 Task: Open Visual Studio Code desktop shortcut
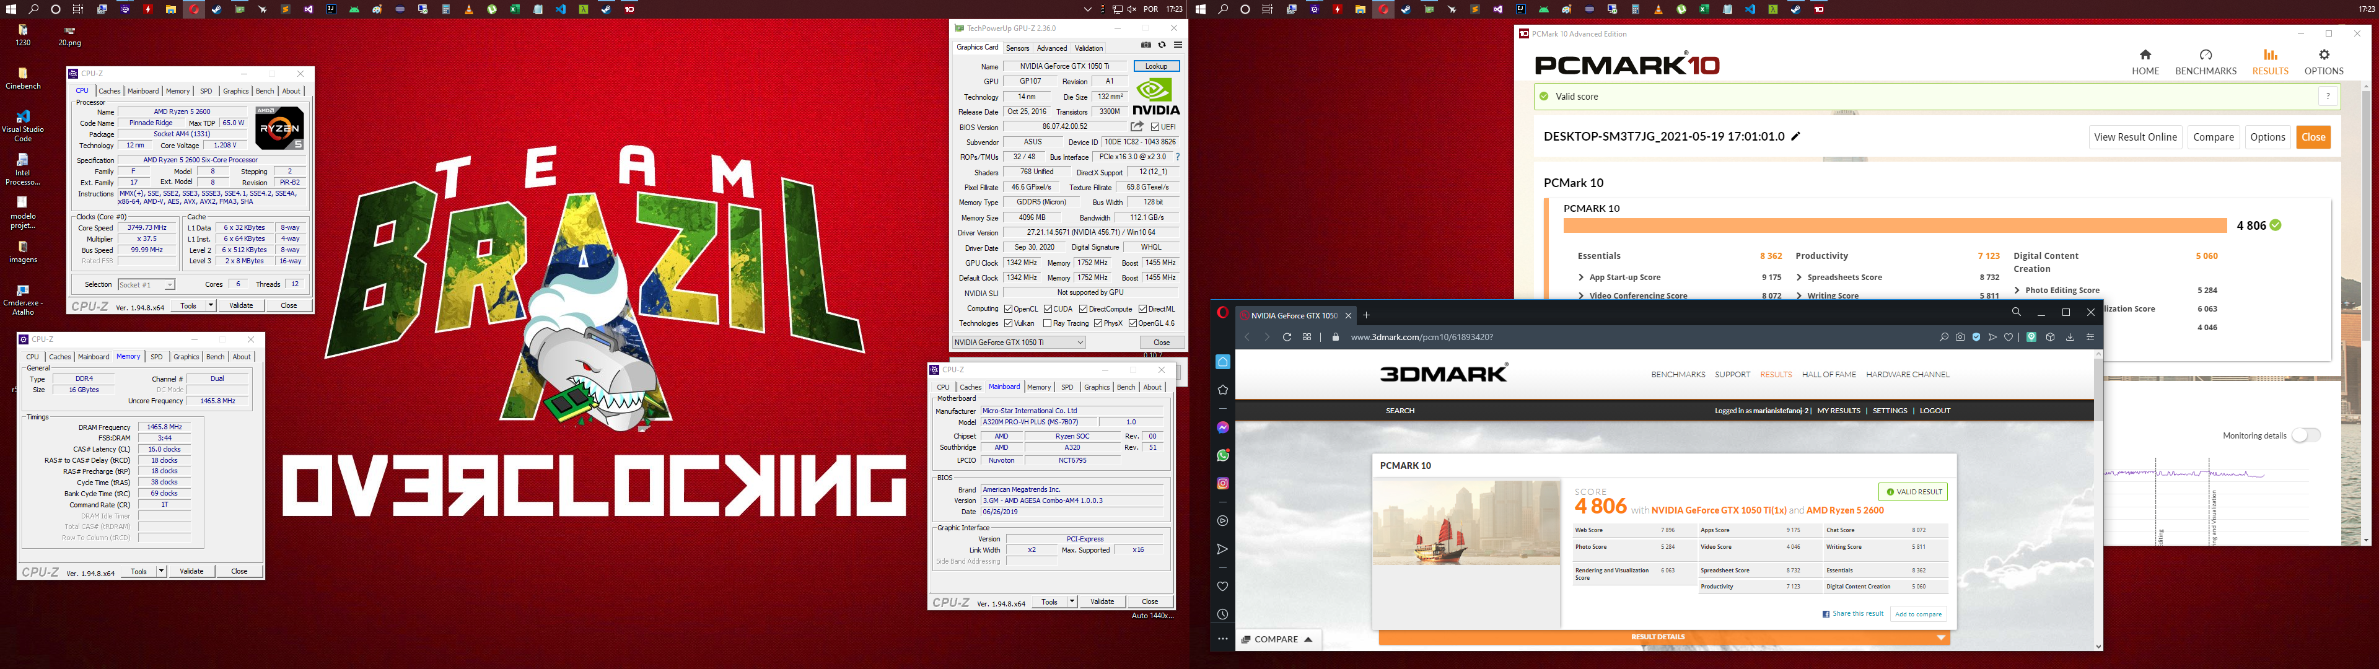23,126
